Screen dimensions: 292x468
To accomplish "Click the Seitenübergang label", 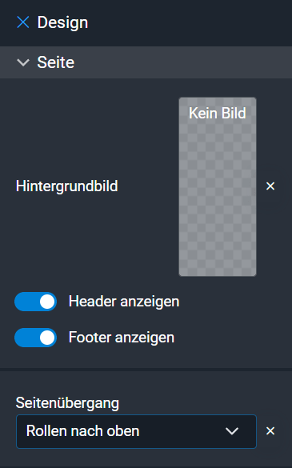I will pos(67,403).
